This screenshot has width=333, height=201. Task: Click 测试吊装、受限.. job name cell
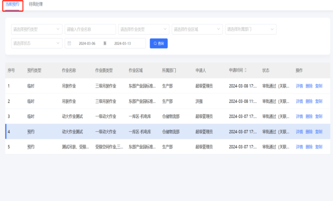click(75, 147)
